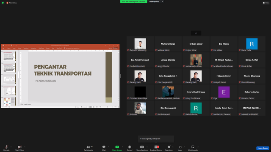Open the PowerPoint Home tab
This screenshot has width=271, height=152.
point(9,48)
